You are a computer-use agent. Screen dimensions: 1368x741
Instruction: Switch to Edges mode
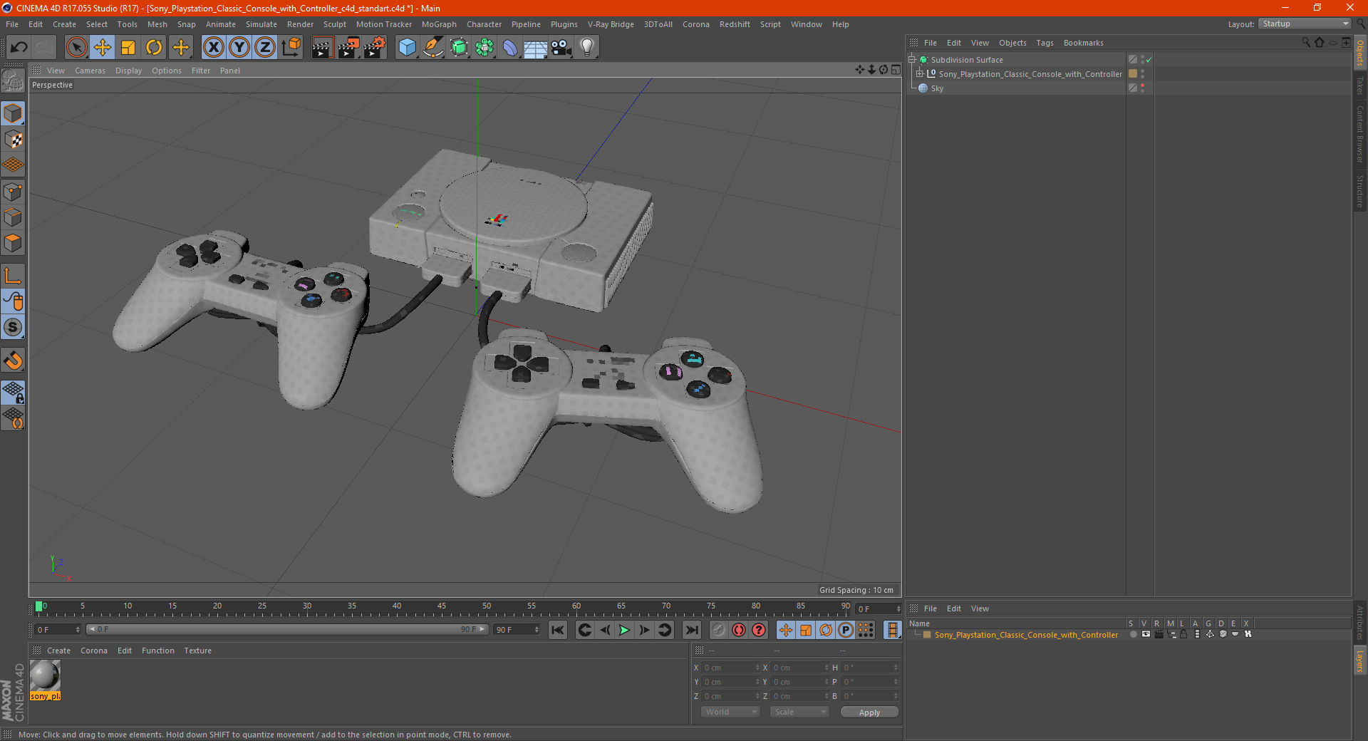click(13, 217)
